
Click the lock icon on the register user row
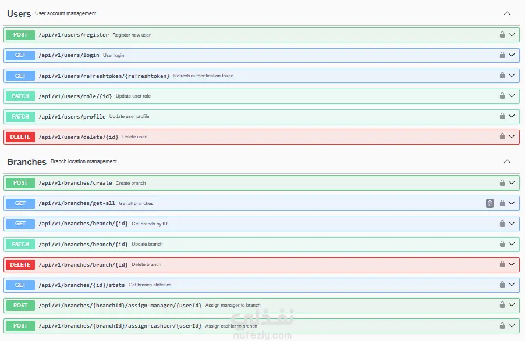click(502, 35)
